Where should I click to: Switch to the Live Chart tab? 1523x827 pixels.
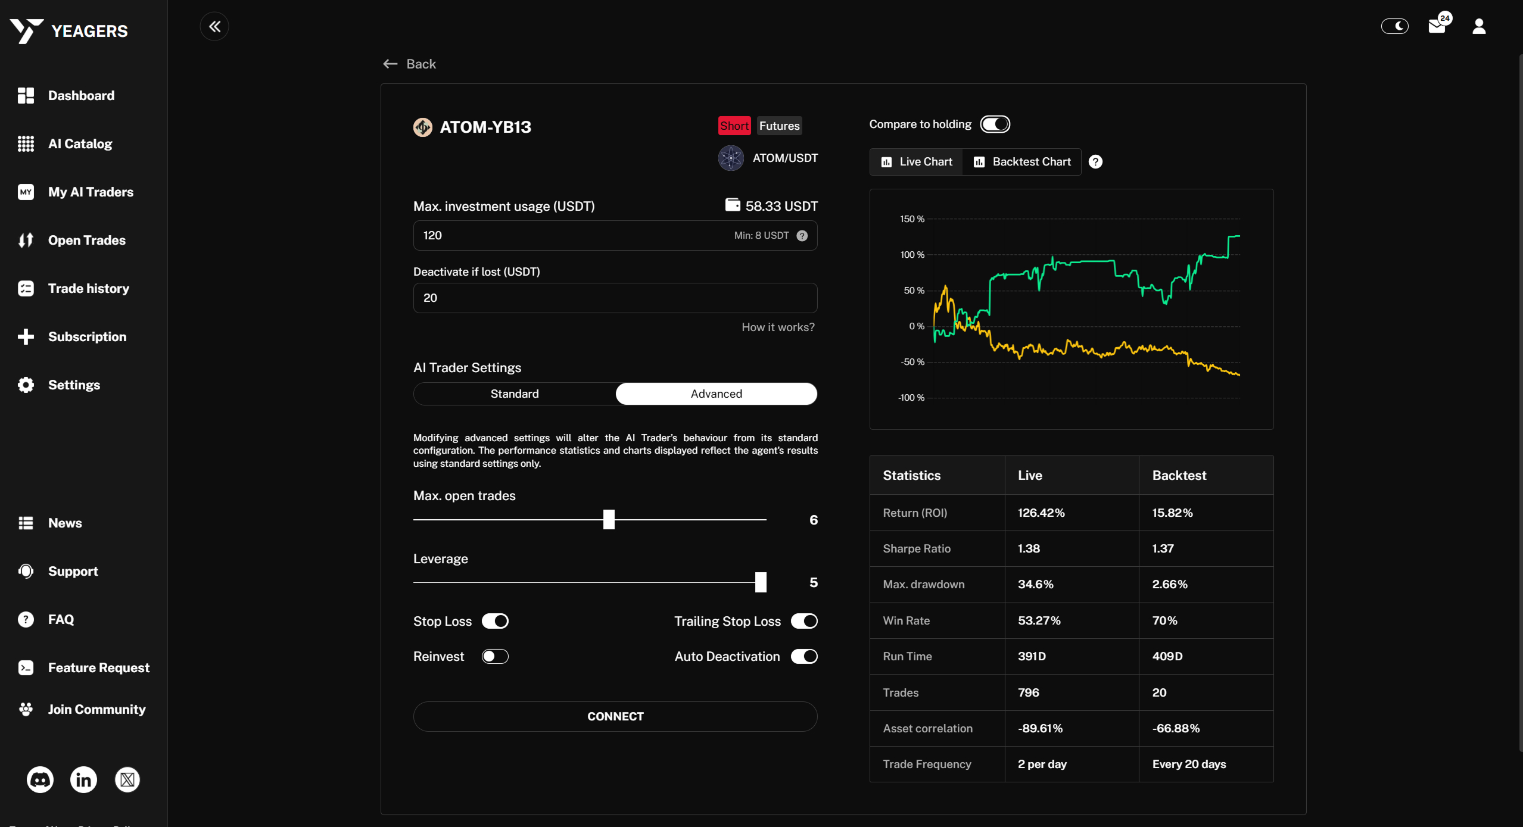[916, 162]
